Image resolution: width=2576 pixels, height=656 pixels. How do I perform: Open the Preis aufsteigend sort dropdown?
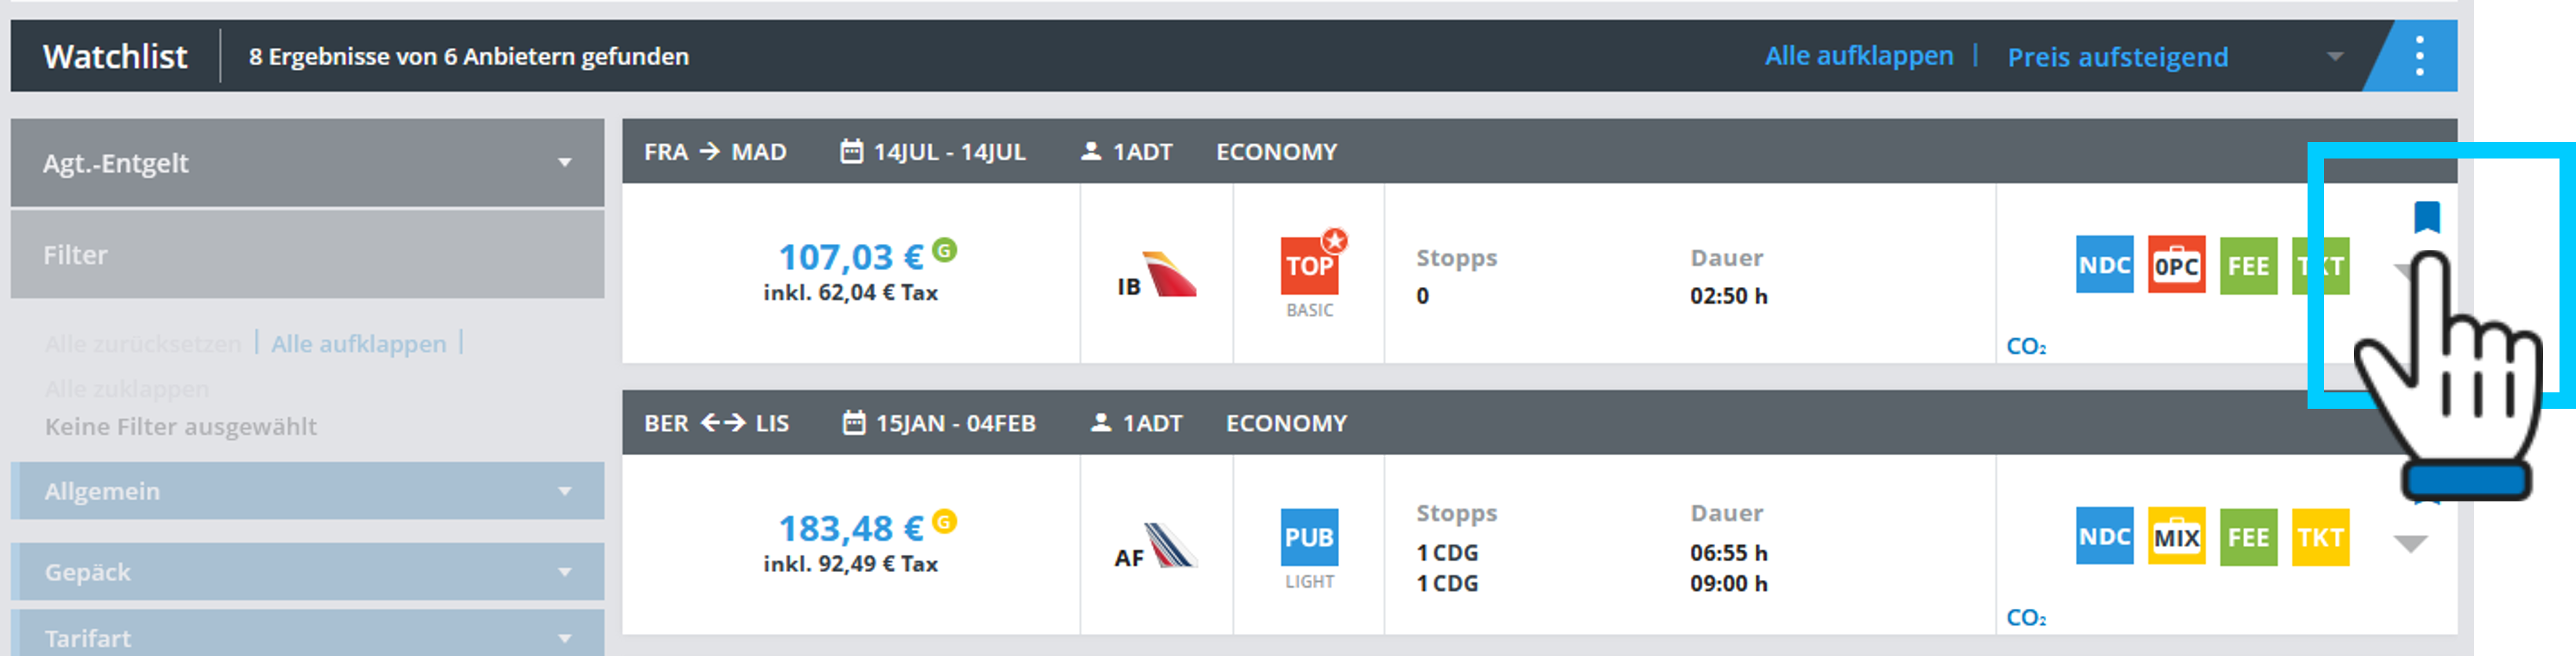pyautogui.click(x=2174, y=57)
